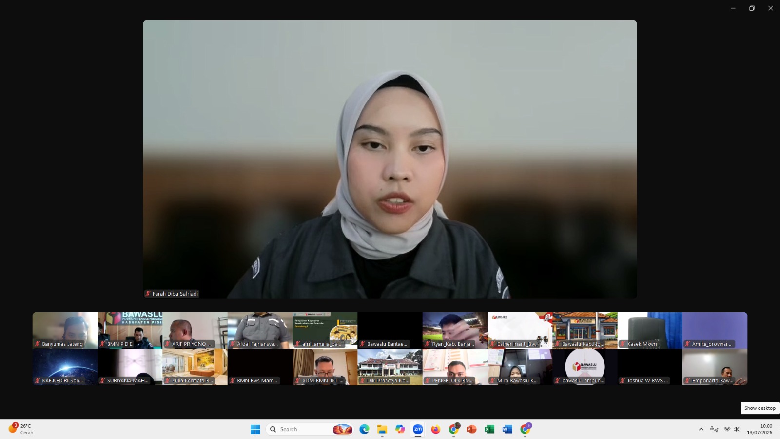
Task: Launch Firefox from the taskbar
Action: (436, 429)
